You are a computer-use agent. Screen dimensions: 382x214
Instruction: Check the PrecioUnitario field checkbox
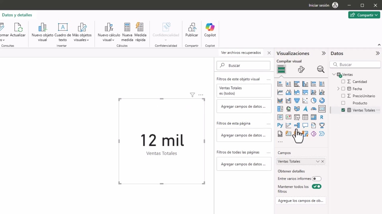pos(343,96)
